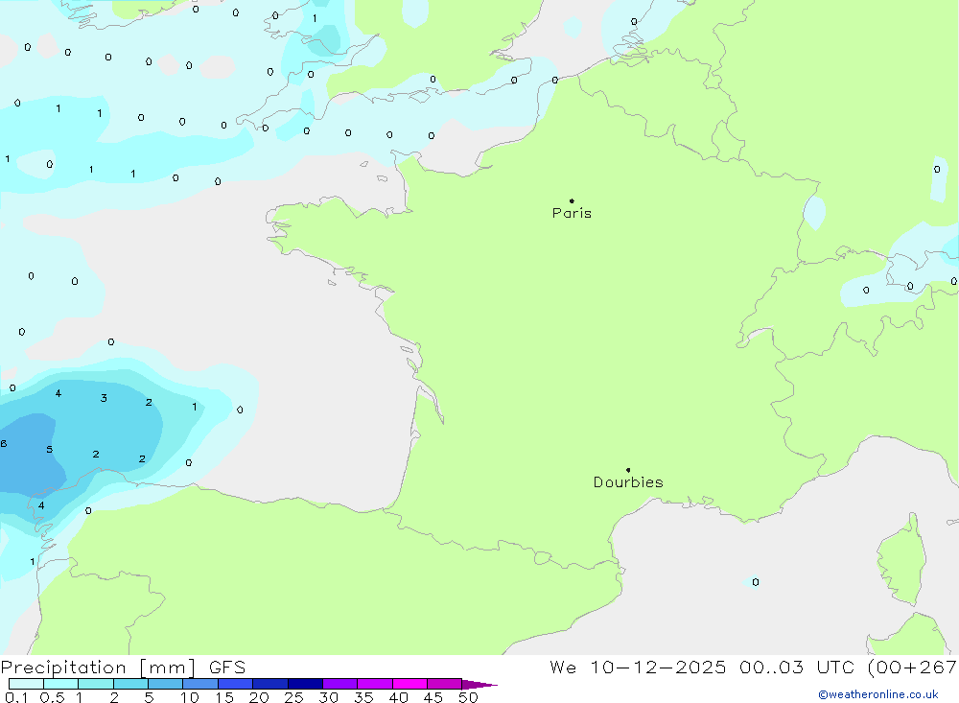Screen dimensions: 959x703
Task: Click the legend tick label '20'
Action: (x=259, y=697)
